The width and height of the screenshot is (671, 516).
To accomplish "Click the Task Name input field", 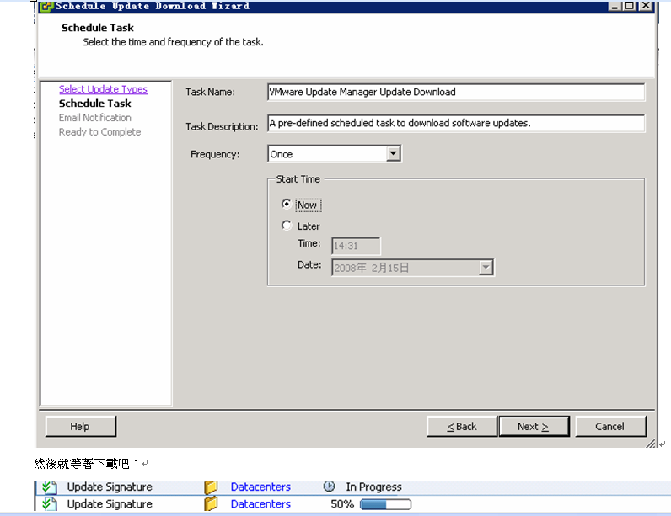I will click(456, 92).
